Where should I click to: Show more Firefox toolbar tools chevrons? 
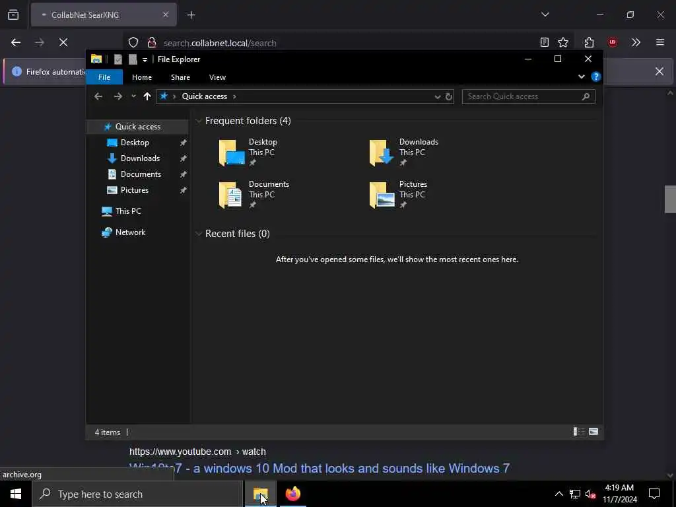click(636, 42)
